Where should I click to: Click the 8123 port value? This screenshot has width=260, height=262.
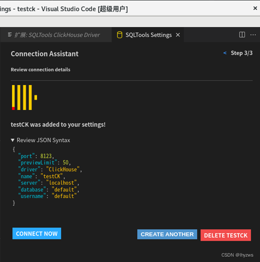click(46, 156)
